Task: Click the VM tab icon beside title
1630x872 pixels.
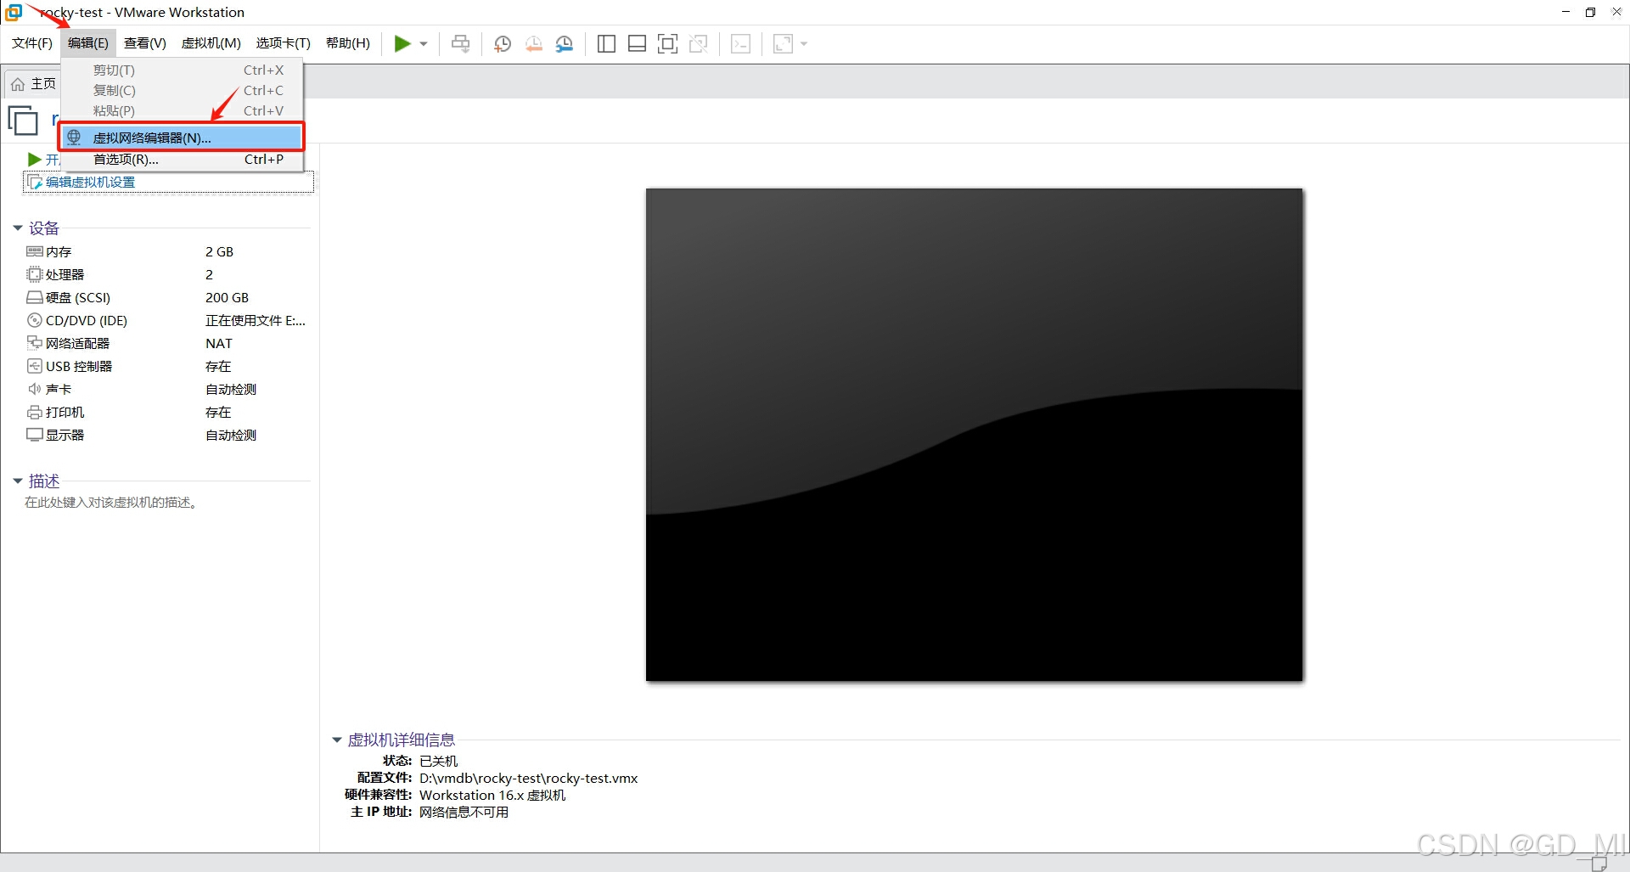Action: pyautogui.click(x=23, y=121)
